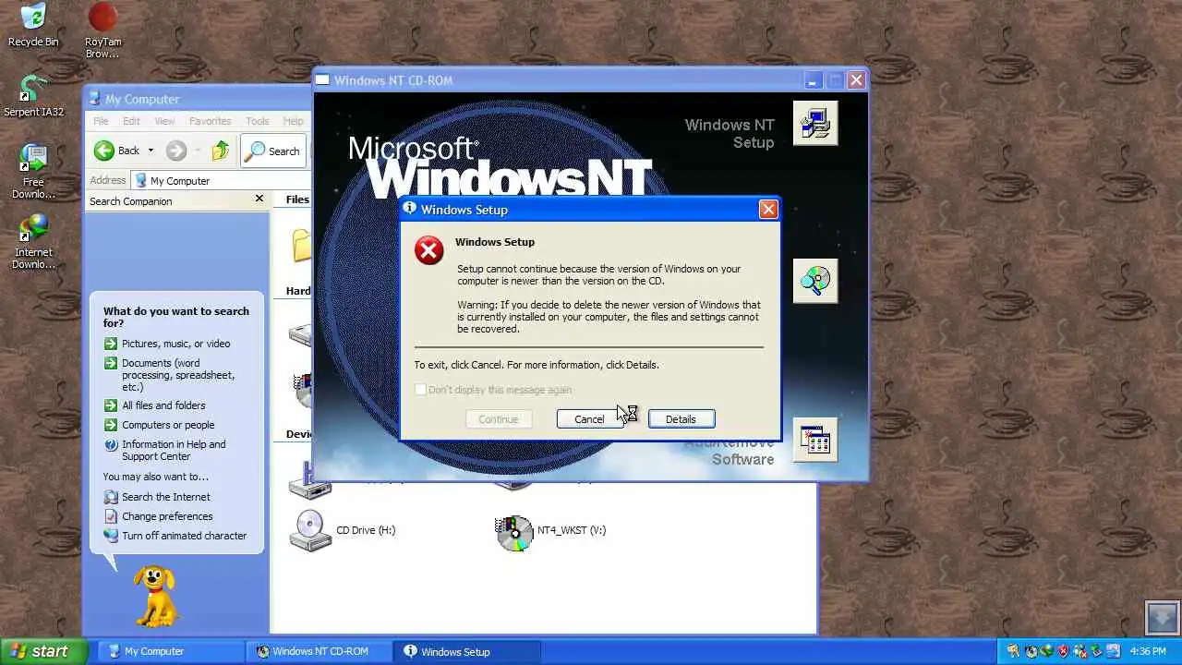Image resolution: width=1182 pixels, height=665 pixels.
Task: Open Free Download desktop shortcut
Action: click(33, 172)
